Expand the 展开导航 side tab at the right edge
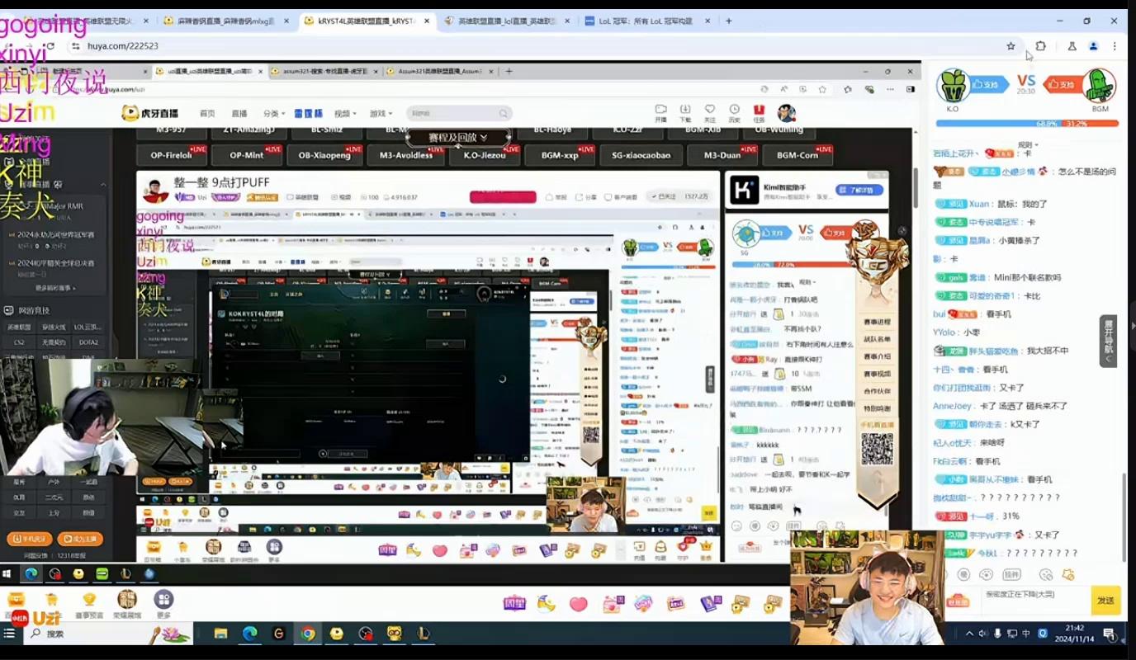The image size is (1136, 660). (x=1108, y=340)
